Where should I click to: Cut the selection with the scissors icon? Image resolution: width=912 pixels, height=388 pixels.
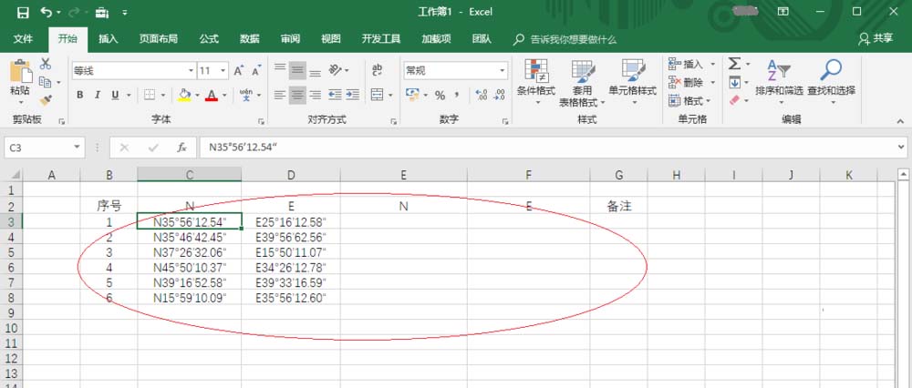pos(46,64)
